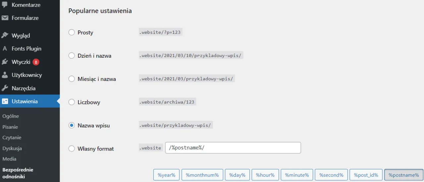Image resolution: width=424 pixels, height=182 pixels.
Task: Go to Czytanie settings submenu
Action: point(12,138)
